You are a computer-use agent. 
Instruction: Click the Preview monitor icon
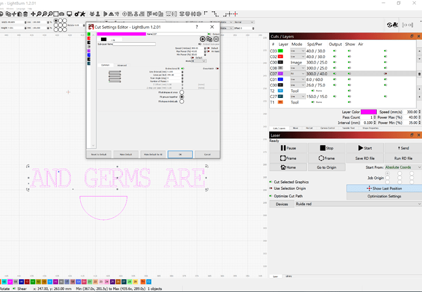[x=70, y=13]
